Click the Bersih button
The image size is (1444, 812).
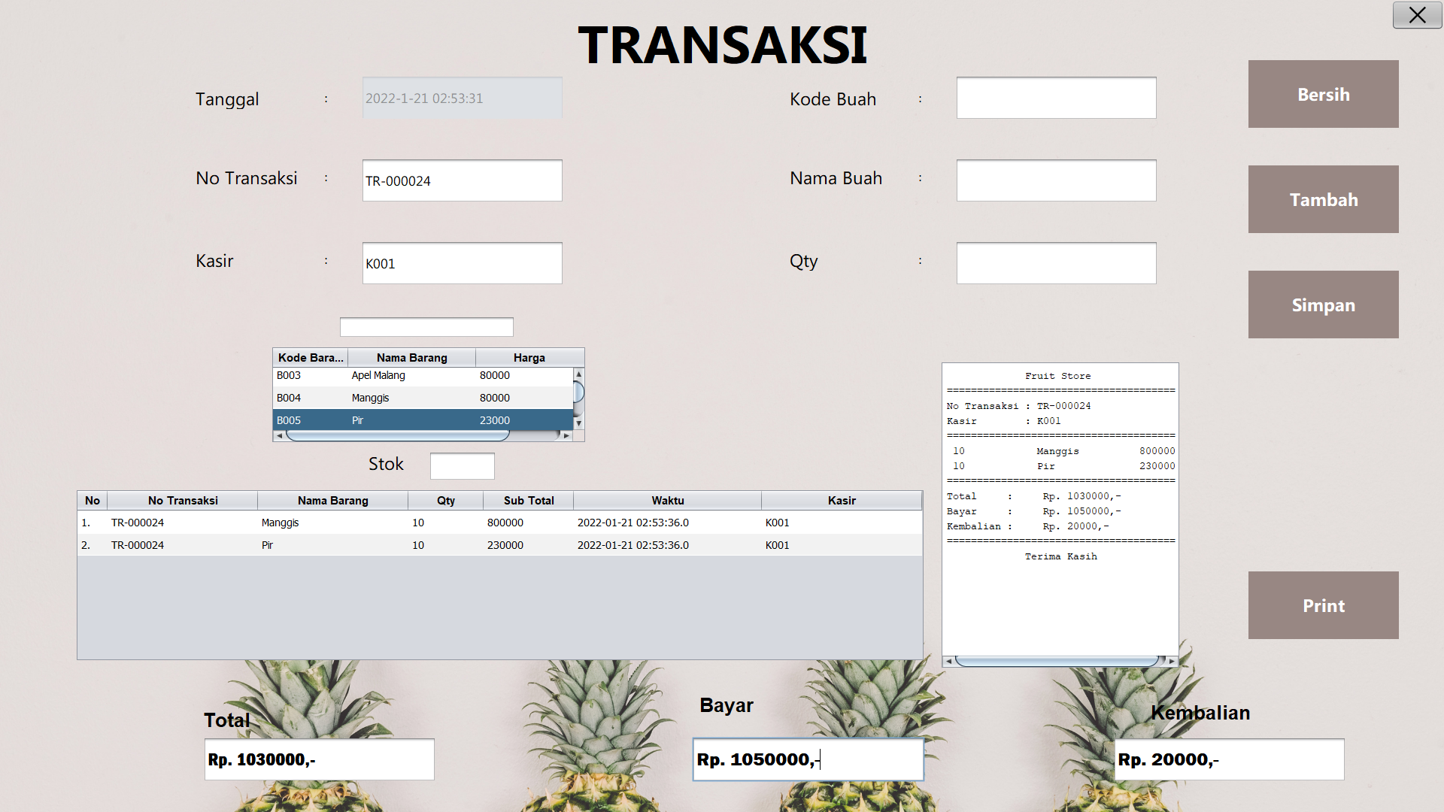click(1323, 94)
